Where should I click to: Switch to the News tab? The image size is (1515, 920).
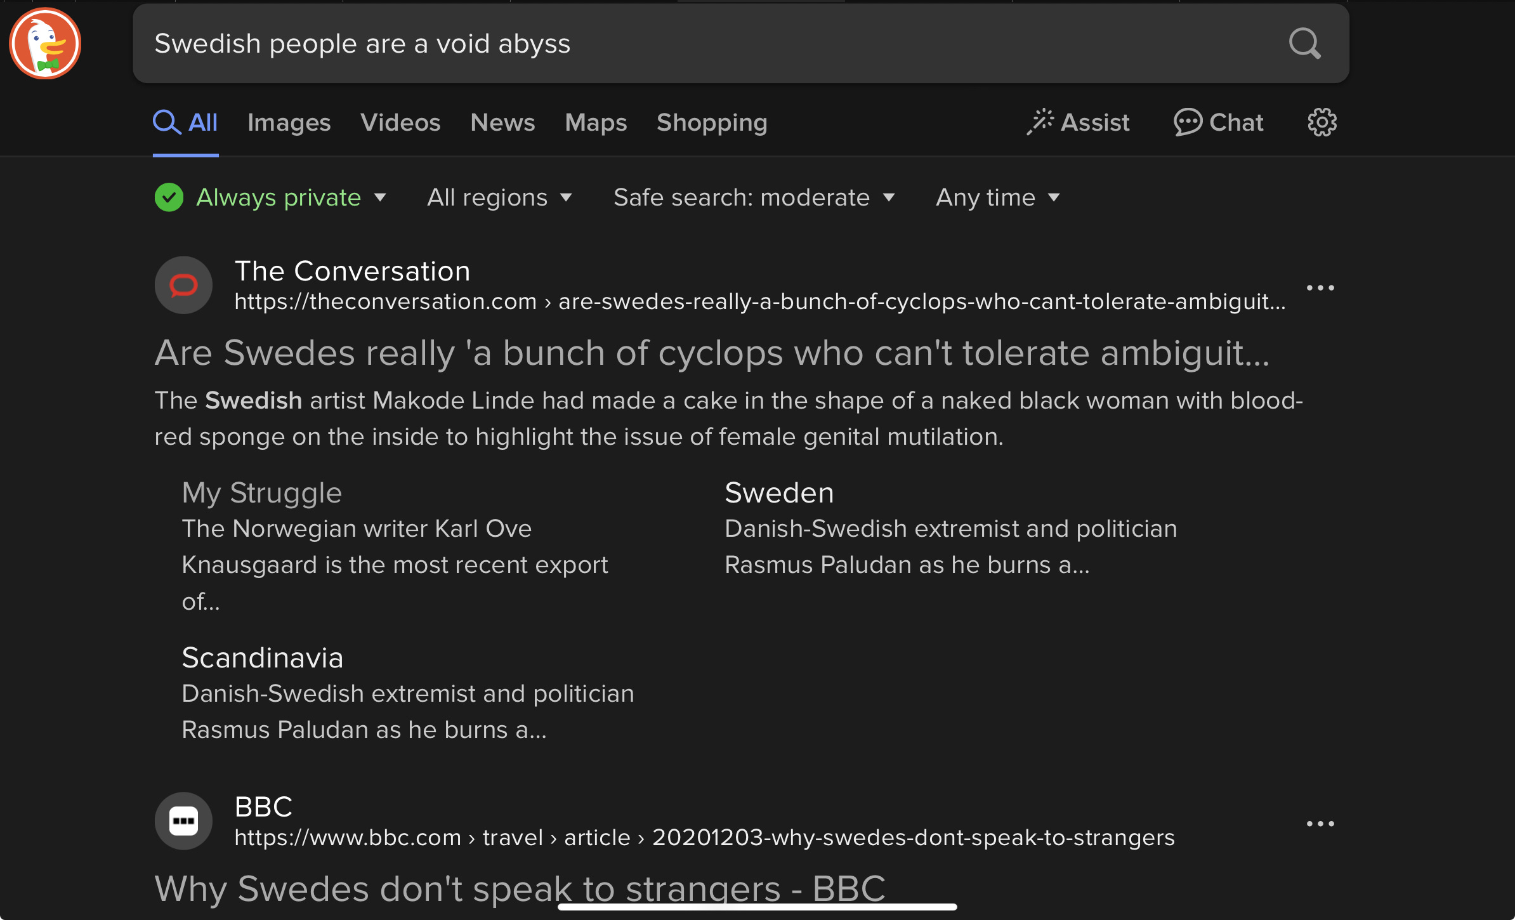[502, 122]
